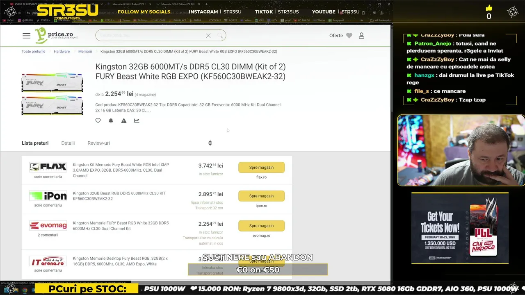Open ITarena offer Kingston Memorie Desktop Fury
The height and width of the screenshot is (295, 525).
(120, 261)
